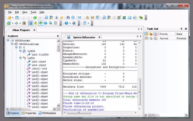193x121 pixels.
Task: Select the <New Project> tab
Action: click(21, 30)
